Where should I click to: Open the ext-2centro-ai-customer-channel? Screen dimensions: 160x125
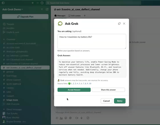click(22, 64)
